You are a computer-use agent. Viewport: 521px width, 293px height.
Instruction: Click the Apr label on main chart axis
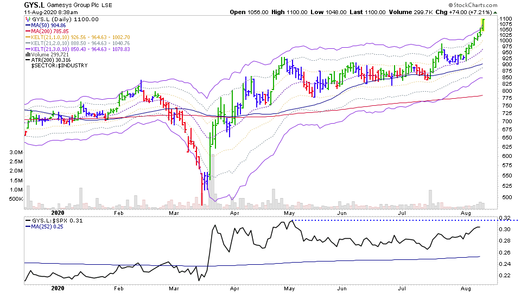(234, 213)
